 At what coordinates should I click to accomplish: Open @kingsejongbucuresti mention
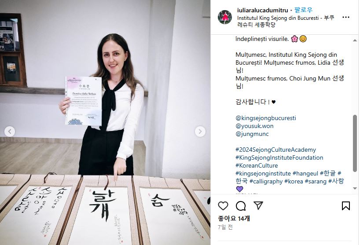(266, 118)
